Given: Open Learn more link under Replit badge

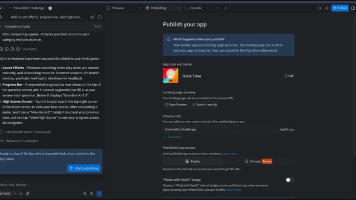Looking at the screenshot, I should [x=234, y=190].
